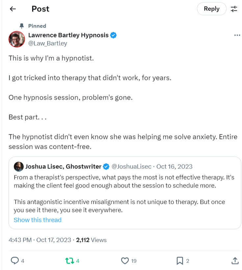The width and height of the screenshot is (242, 270).
Task: Click Lawrence Bartley's profile avatar
Action: (x=16, y=39)
